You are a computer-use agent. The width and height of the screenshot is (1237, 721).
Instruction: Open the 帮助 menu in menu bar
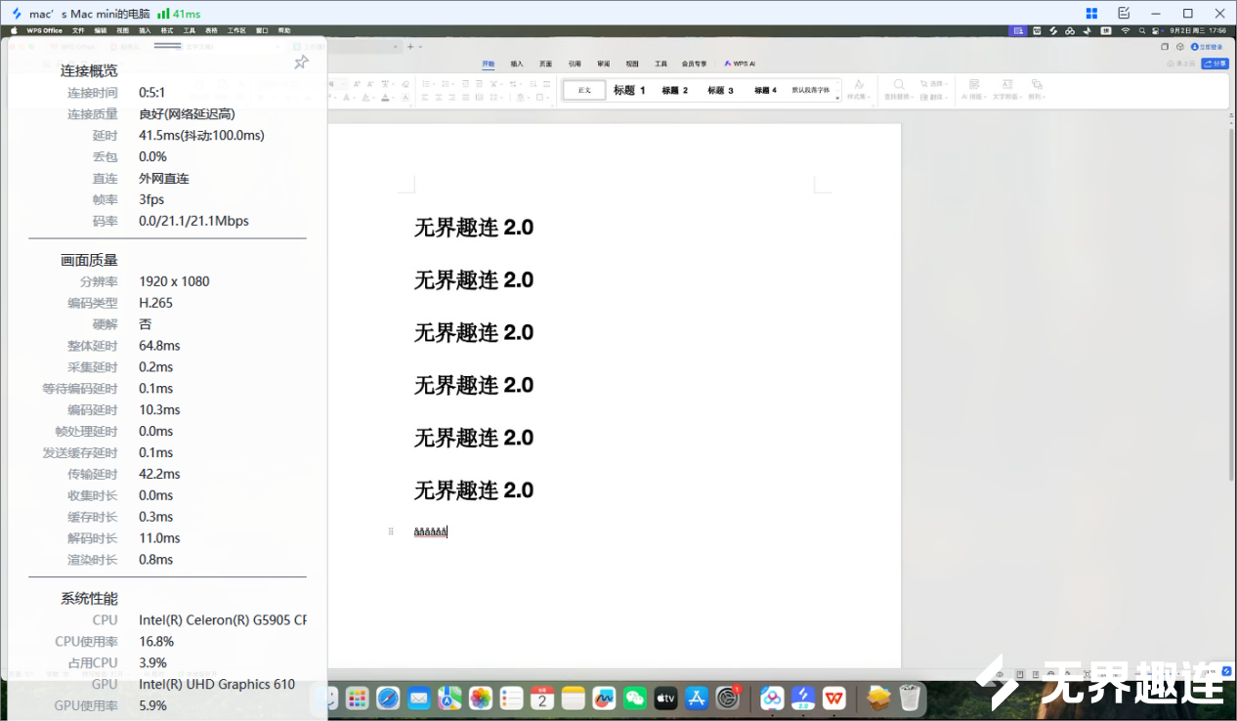click(x=284, y=30)
